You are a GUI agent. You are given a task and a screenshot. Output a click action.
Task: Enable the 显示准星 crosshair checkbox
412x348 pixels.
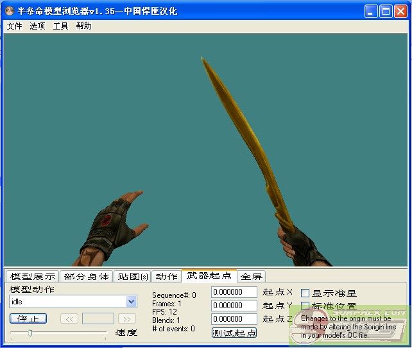305,293
